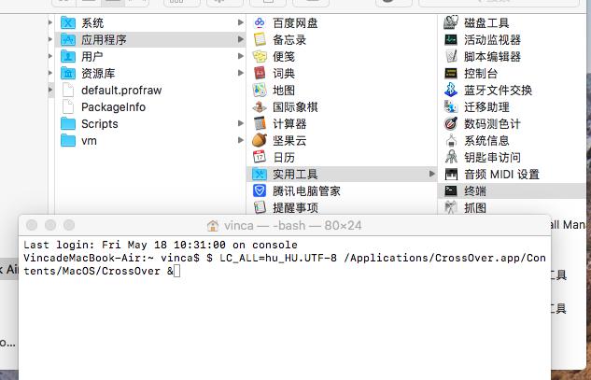This screenshot has height=380, width=591.
Task: Select the 国际象棋 chess icon
Action: pos(260,107)
